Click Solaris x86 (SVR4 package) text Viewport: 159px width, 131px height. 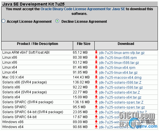pyautogui.click(x=24, y=82)
